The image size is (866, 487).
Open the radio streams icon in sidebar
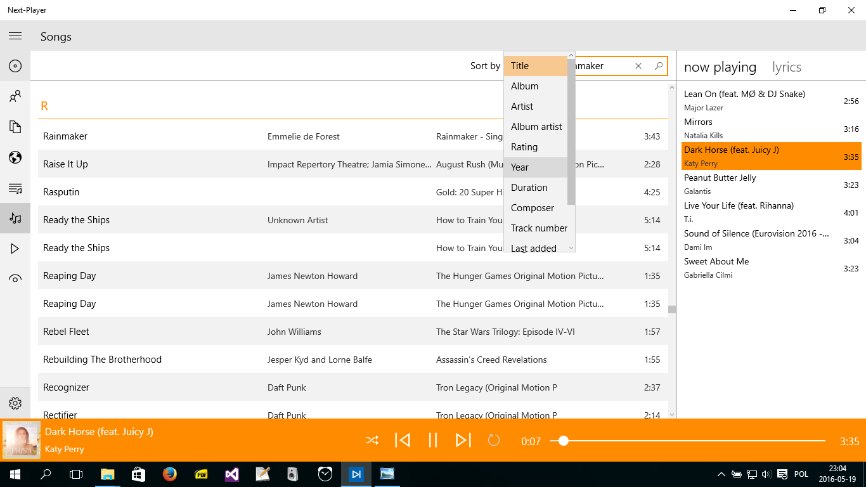click(x=15, y=279)
